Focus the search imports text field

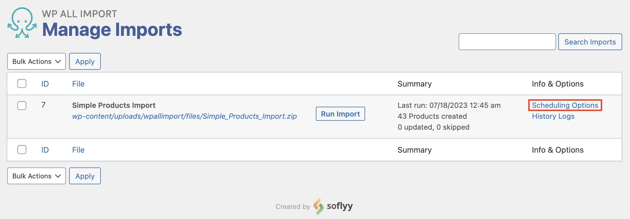pos(507,42)
